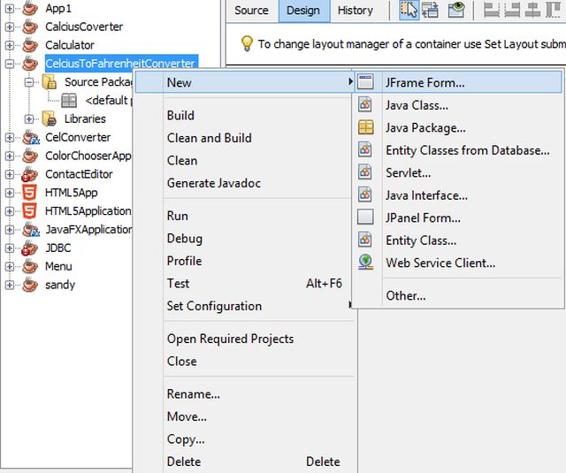Screen dimensions: 566x473
Task: Choose Java Interface from New submenu
Action: point(458,195)
